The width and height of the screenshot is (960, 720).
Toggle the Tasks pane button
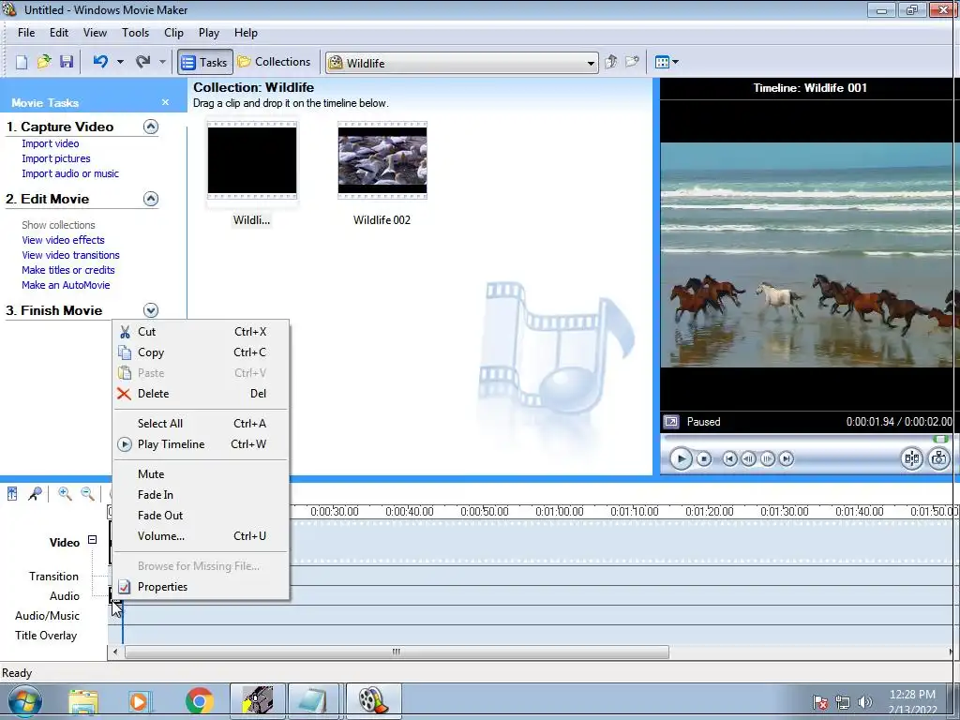point(205,62)
